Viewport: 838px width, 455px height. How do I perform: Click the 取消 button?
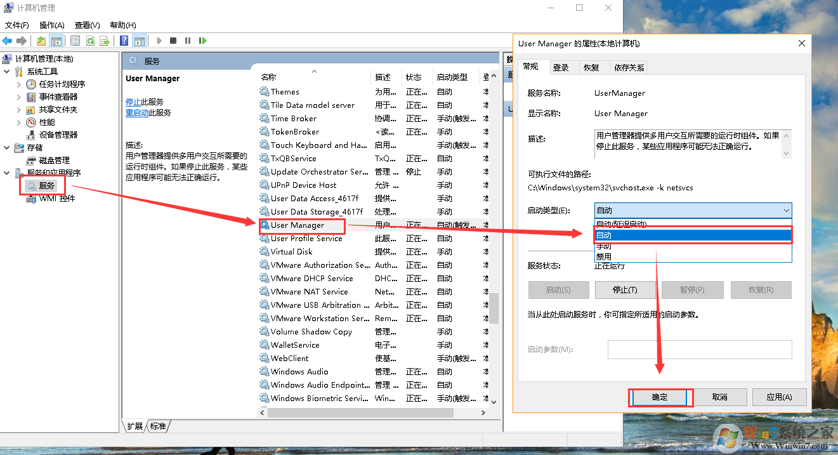tap(719, 397)
